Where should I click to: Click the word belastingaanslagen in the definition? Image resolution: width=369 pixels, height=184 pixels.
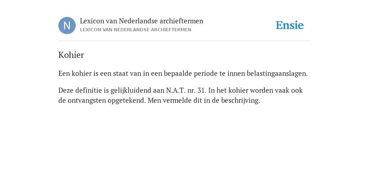coord(277,73)
